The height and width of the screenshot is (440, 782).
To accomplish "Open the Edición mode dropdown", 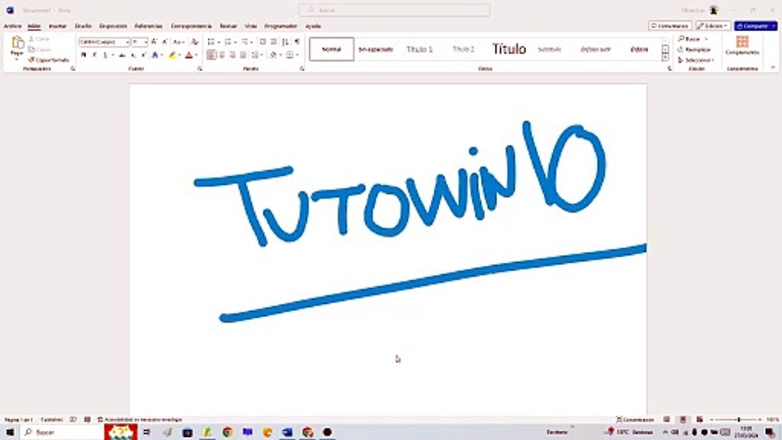I will [713, 26].
